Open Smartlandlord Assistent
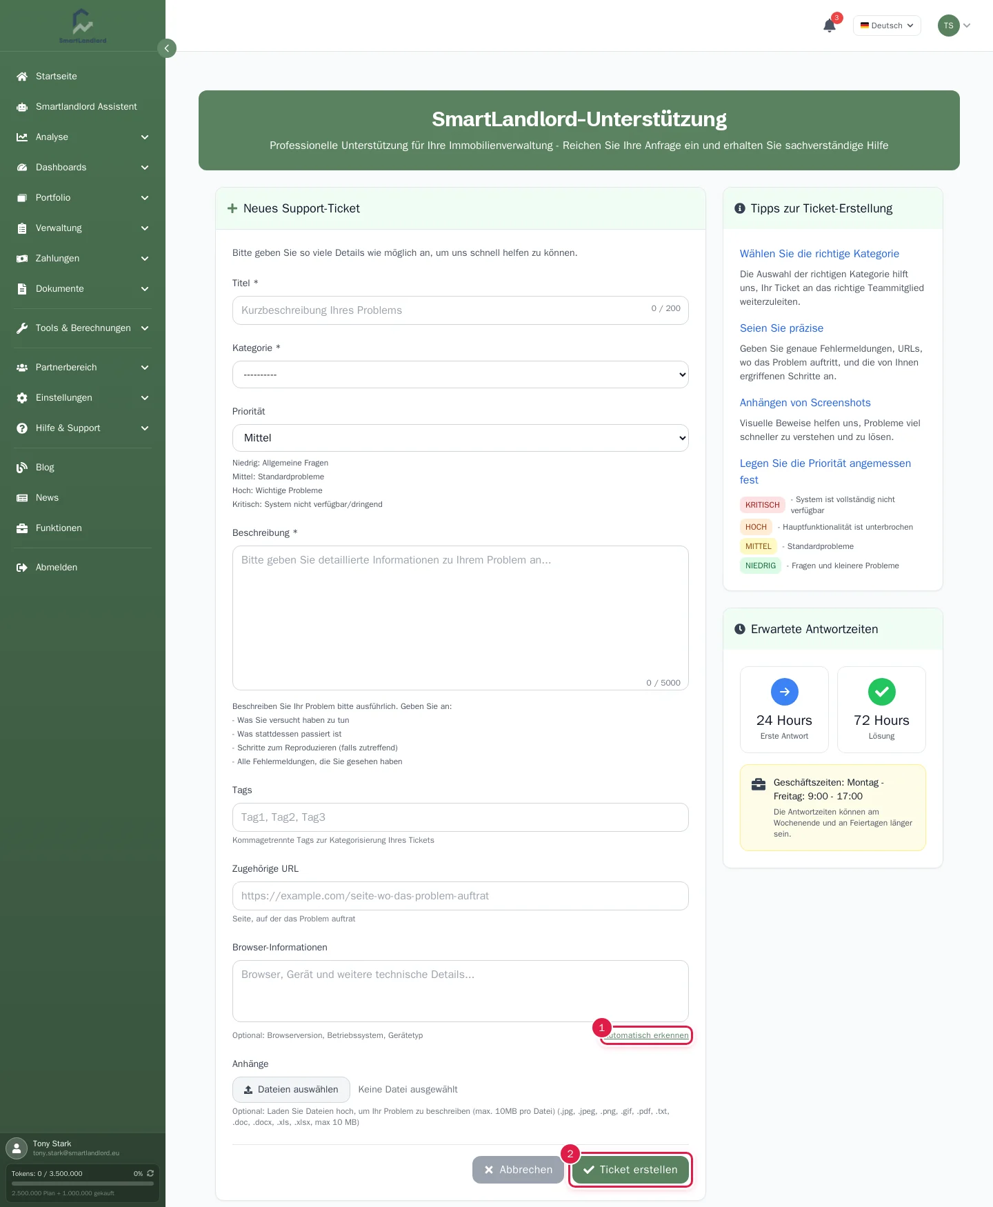Screen dimensions: 993x1207 [x=83, y=107]
